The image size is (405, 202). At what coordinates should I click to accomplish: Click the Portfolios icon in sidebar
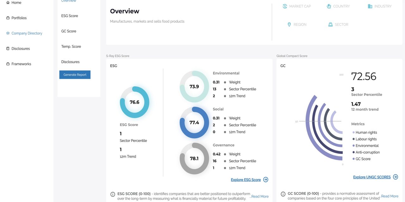[8, 18]
